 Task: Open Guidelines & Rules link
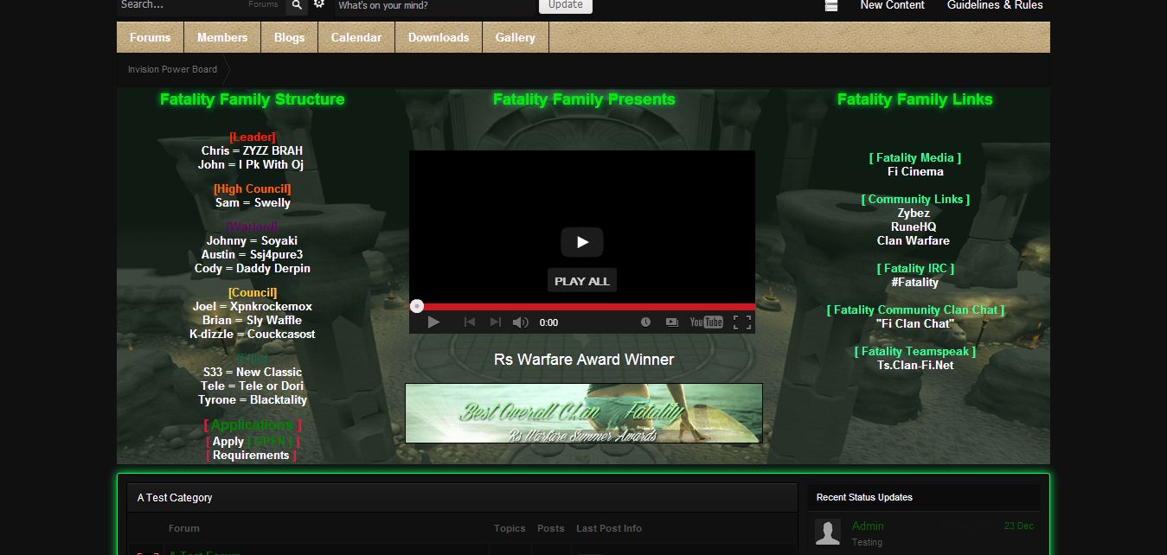[x=995, y=5]
